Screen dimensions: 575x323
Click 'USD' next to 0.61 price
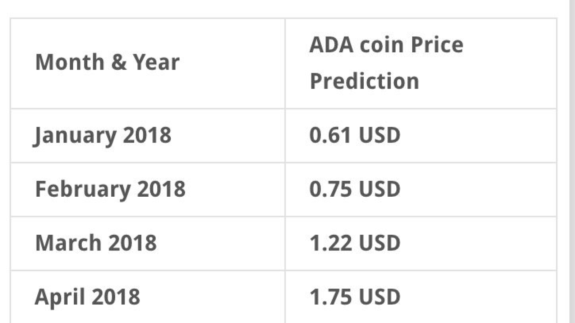coord(379,135)
